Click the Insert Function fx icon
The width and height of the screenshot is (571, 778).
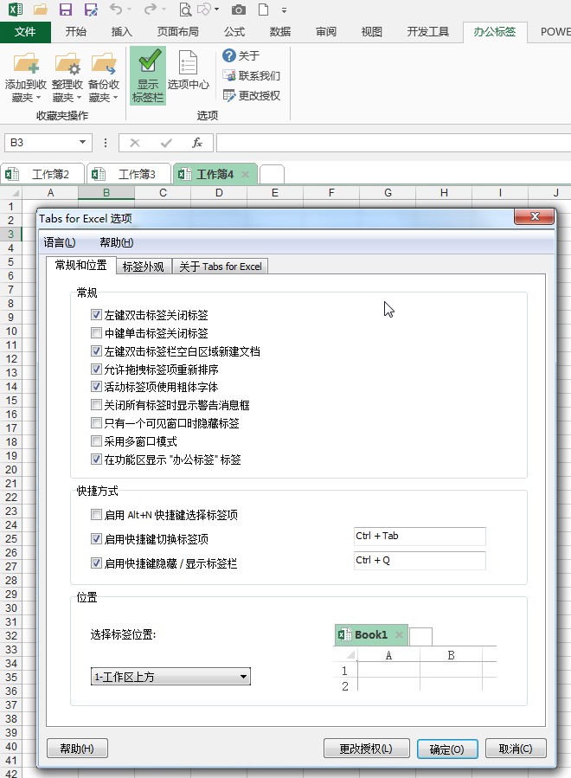pos(197,143)
